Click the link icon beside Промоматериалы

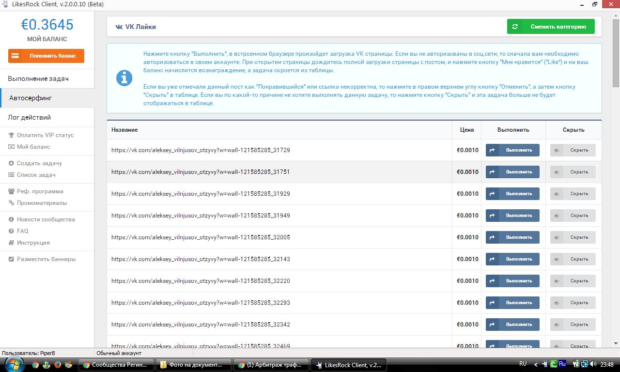click(x=12, y=203)
